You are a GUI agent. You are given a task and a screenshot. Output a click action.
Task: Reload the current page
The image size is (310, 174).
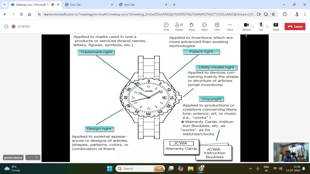pyautogui.click(x=21, y=14)
